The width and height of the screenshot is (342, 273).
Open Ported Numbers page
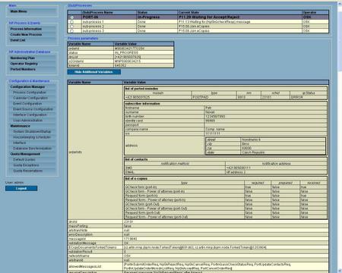click(31, 69)
